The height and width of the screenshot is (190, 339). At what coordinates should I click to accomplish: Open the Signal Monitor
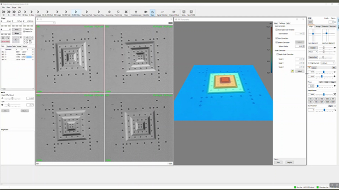click(x=162, y=13)
